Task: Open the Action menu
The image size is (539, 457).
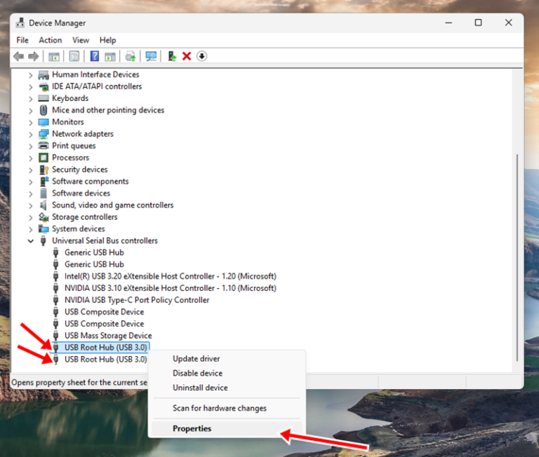Action: coord(51,40)
